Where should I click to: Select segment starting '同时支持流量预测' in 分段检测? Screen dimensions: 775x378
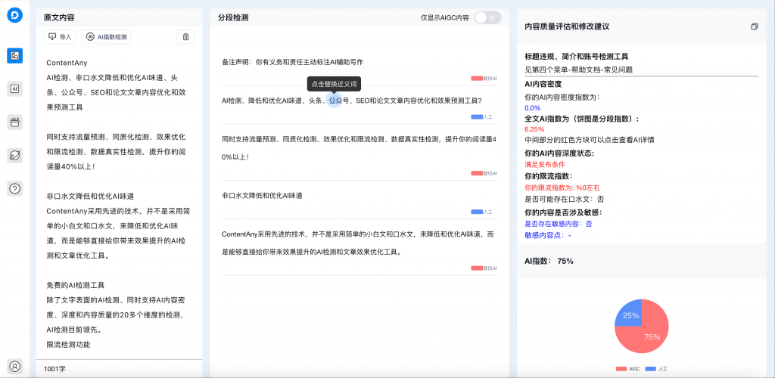click(x=359, y=148)
